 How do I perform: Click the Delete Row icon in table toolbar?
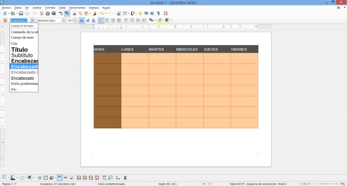[91, 177]
